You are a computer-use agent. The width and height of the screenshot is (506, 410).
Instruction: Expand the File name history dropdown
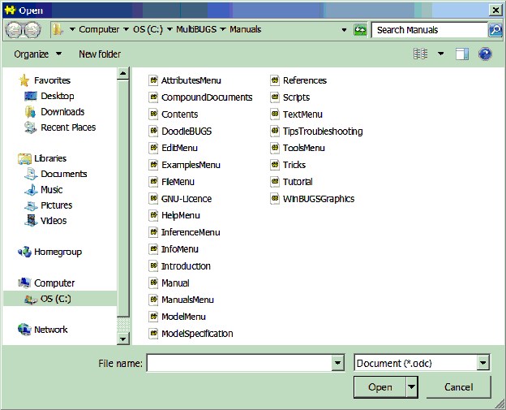337,363
